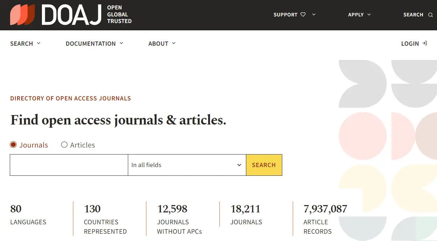437x241 pixels.
Task: Click the login arrow icon
Action: click(424, 44)
